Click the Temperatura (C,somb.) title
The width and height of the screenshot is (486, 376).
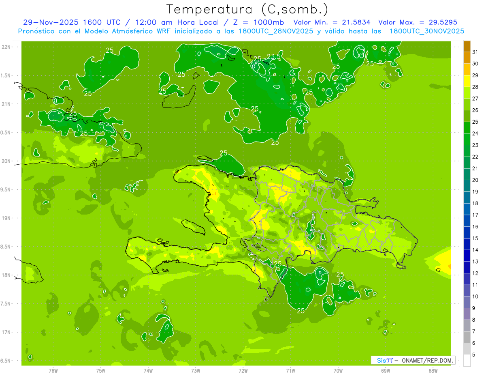click(x=247, y=9)
